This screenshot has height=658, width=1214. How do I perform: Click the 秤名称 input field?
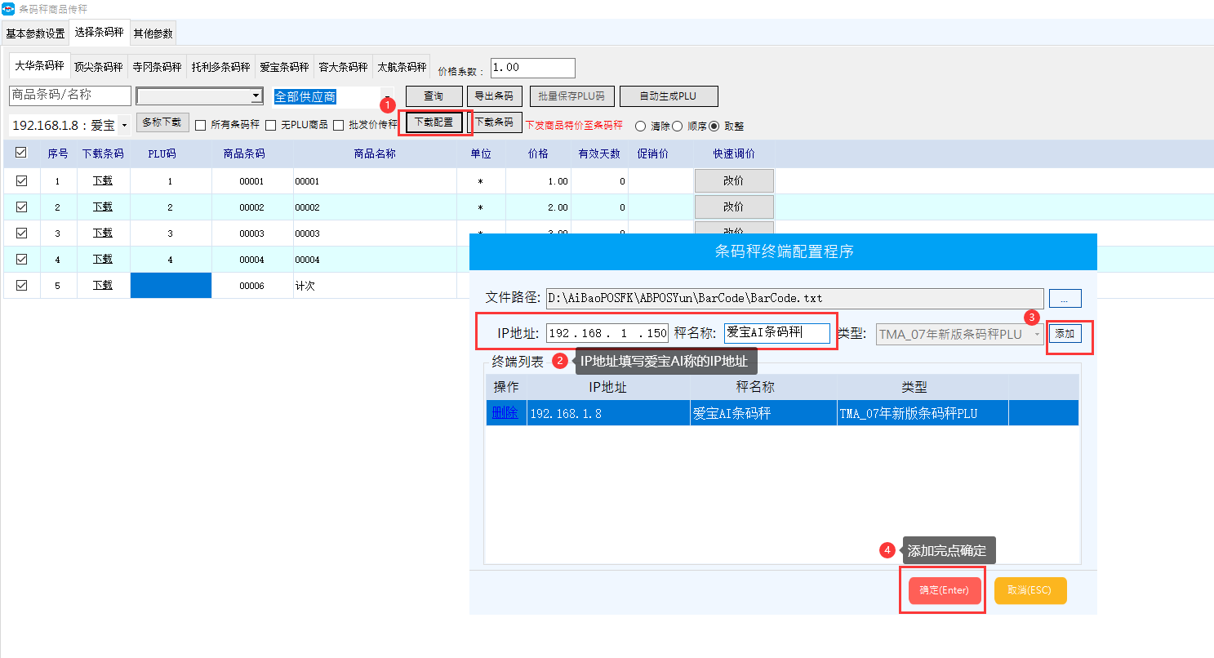(x=776, y=333)
